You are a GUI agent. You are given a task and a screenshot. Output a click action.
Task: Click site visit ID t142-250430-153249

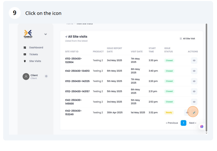coord(73,113)
